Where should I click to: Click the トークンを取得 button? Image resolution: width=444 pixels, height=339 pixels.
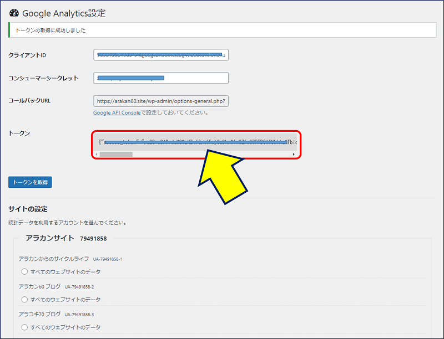click(30, 182)
